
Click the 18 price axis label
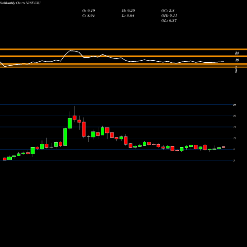click(x=235, y=127)
